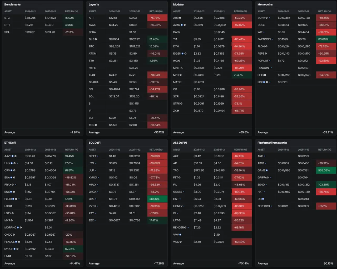Select GRASS return cell -89.74%
This screenshot has height=269, width=337.
(x=242, y=192)
